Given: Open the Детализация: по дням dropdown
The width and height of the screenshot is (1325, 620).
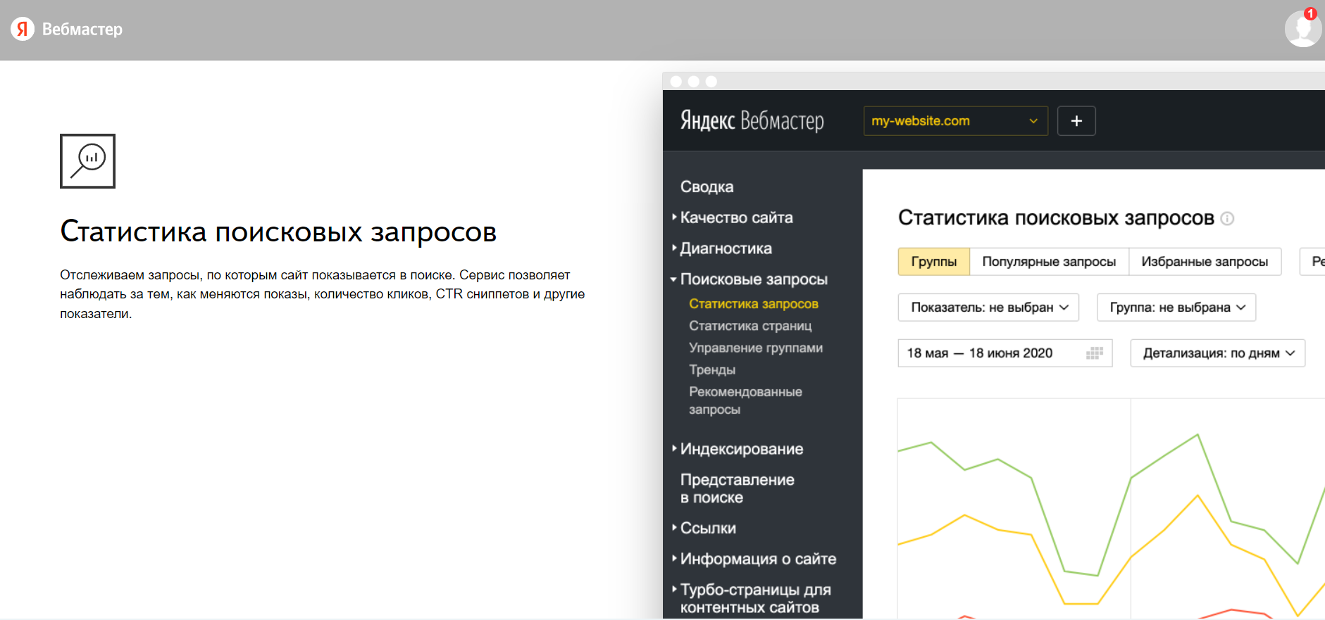Looking at the screenshot, I should (1218, 353).
